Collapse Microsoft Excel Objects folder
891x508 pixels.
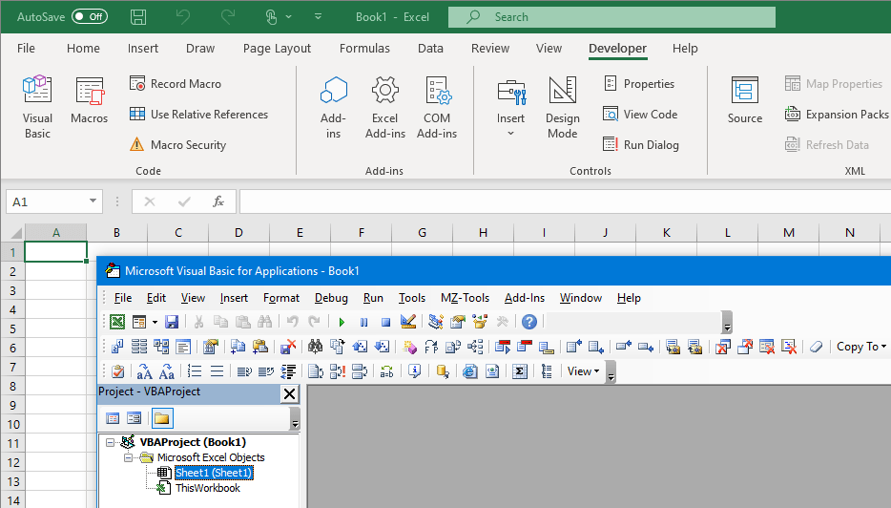pos(129,457)
